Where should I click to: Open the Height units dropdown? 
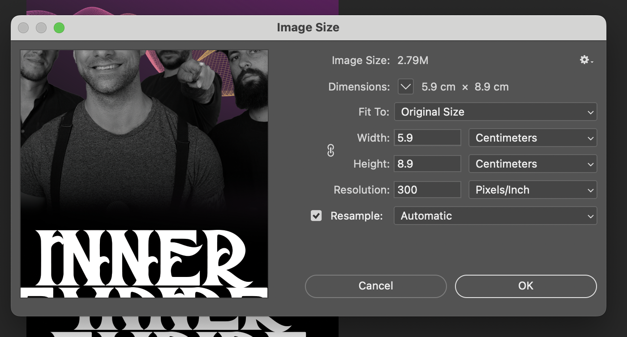pos(533,164)
